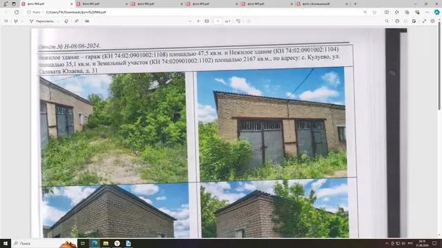Reload the current page
442x248 pixels.
17,12
